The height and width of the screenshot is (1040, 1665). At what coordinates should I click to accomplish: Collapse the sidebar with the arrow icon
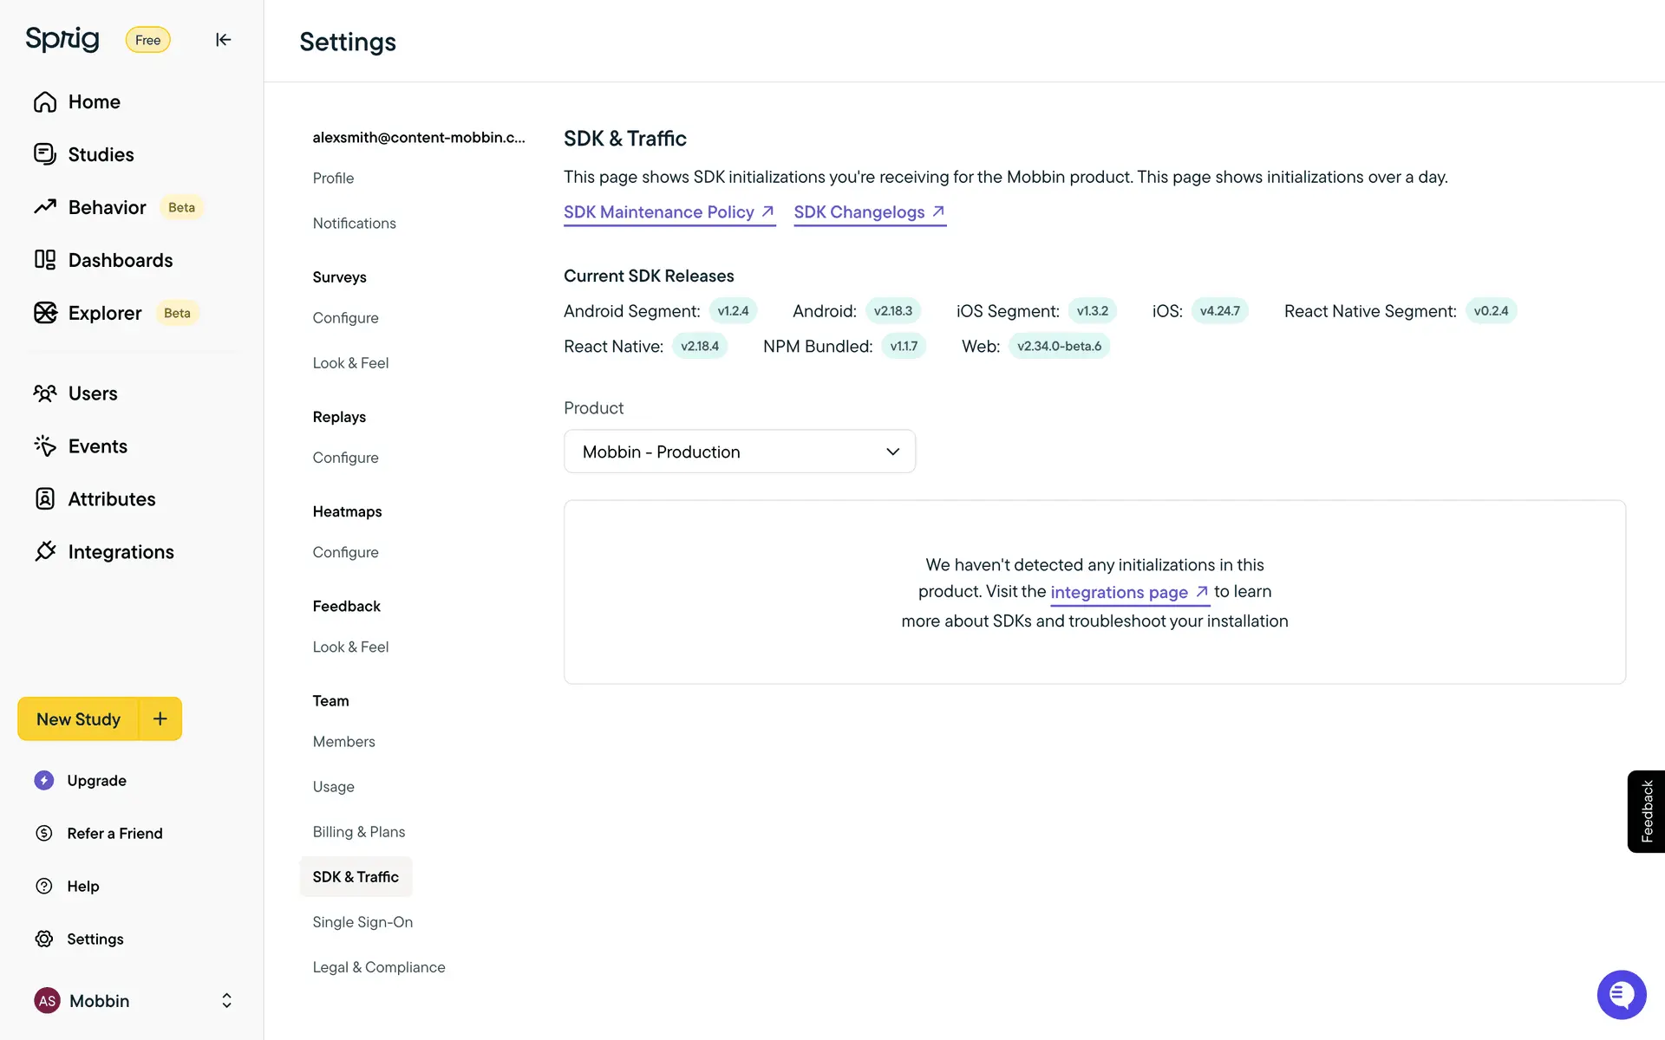point(223,40)
